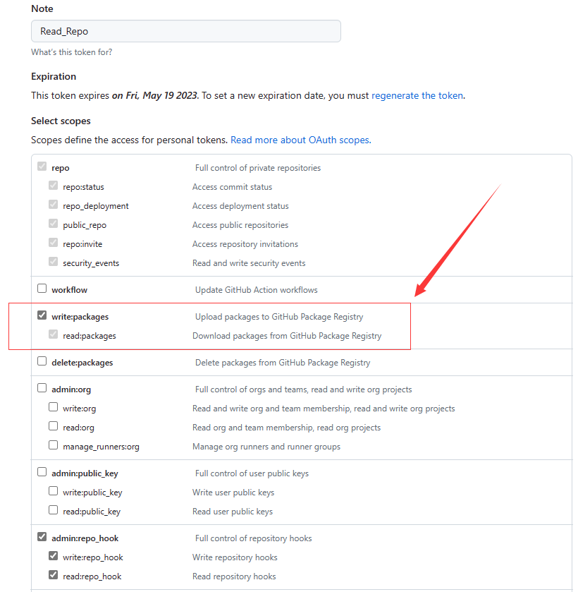Screen dimensions: 578x592
Task: Enable the delete:packages scope checkbox
Action: tap(42, 361)
